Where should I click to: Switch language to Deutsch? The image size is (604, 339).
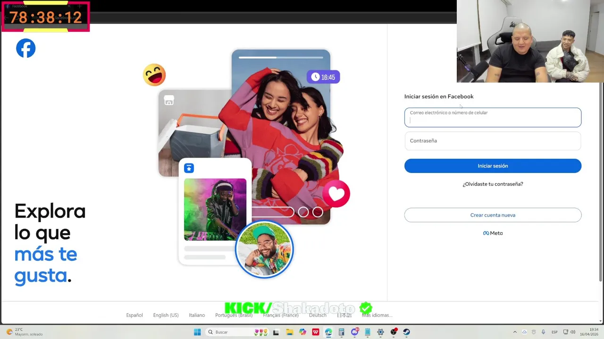318,315
